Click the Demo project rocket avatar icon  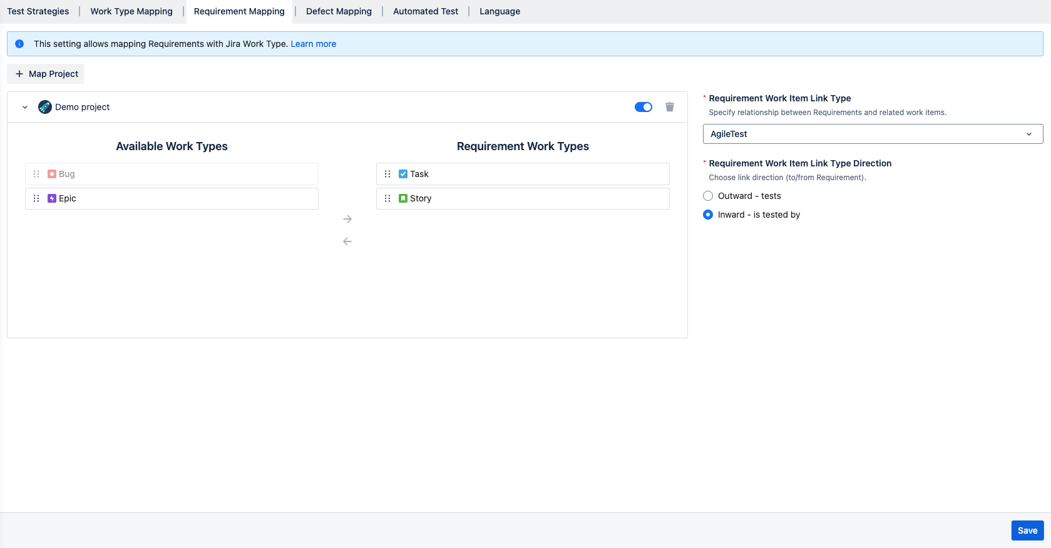point(45,107)
